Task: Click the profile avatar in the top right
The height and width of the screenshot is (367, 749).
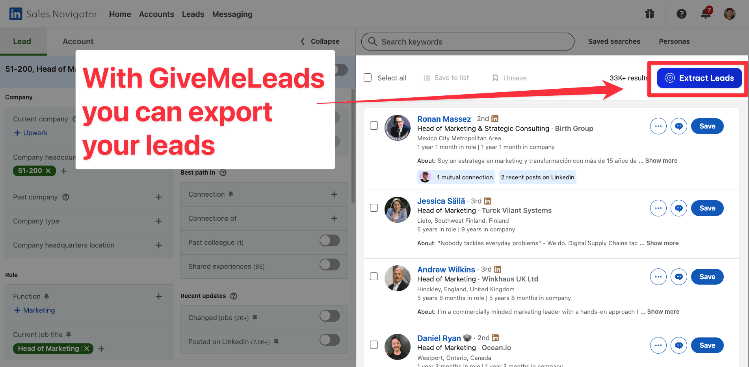Action: click(729, 14)
